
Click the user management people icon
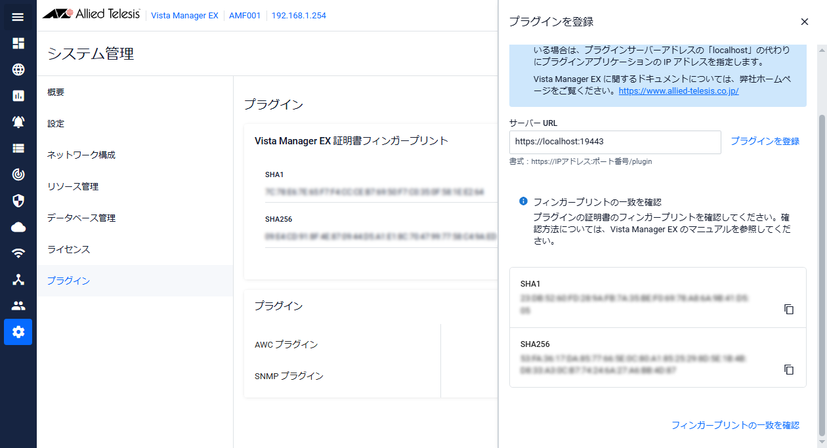[x=18, y=306]
